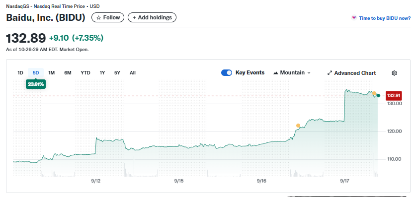The height and width of the screenshot is (197, 417).
Task: Open chart settings gear icon
Action: tap(395, 73)
